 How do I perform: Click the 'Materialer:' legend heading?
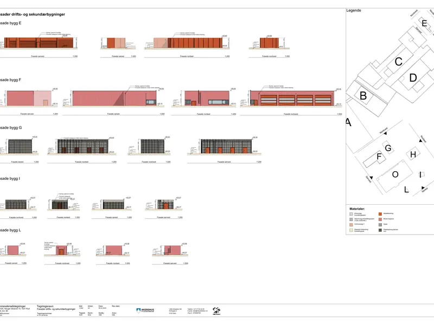(x=357, y=209)
